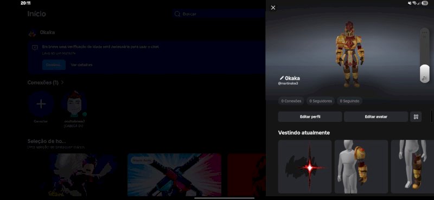The height and width of the screenshot is (200, 434).
Task: Open the connected friend's avatar on home
Action: coord(74,104)
